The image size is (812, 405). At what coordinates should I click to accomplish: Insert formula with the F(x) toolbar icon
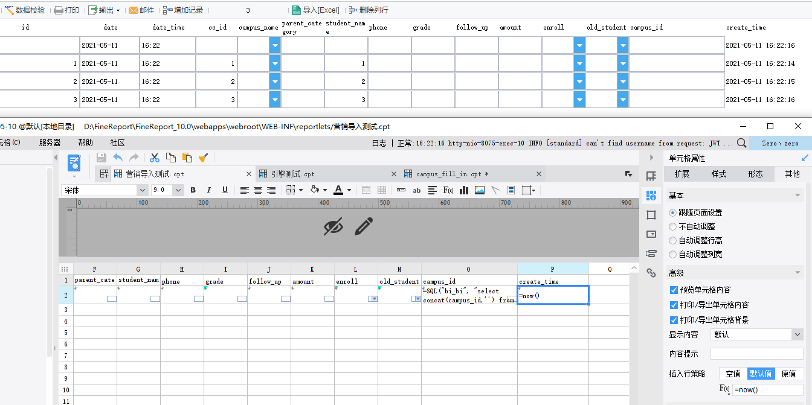448,190
